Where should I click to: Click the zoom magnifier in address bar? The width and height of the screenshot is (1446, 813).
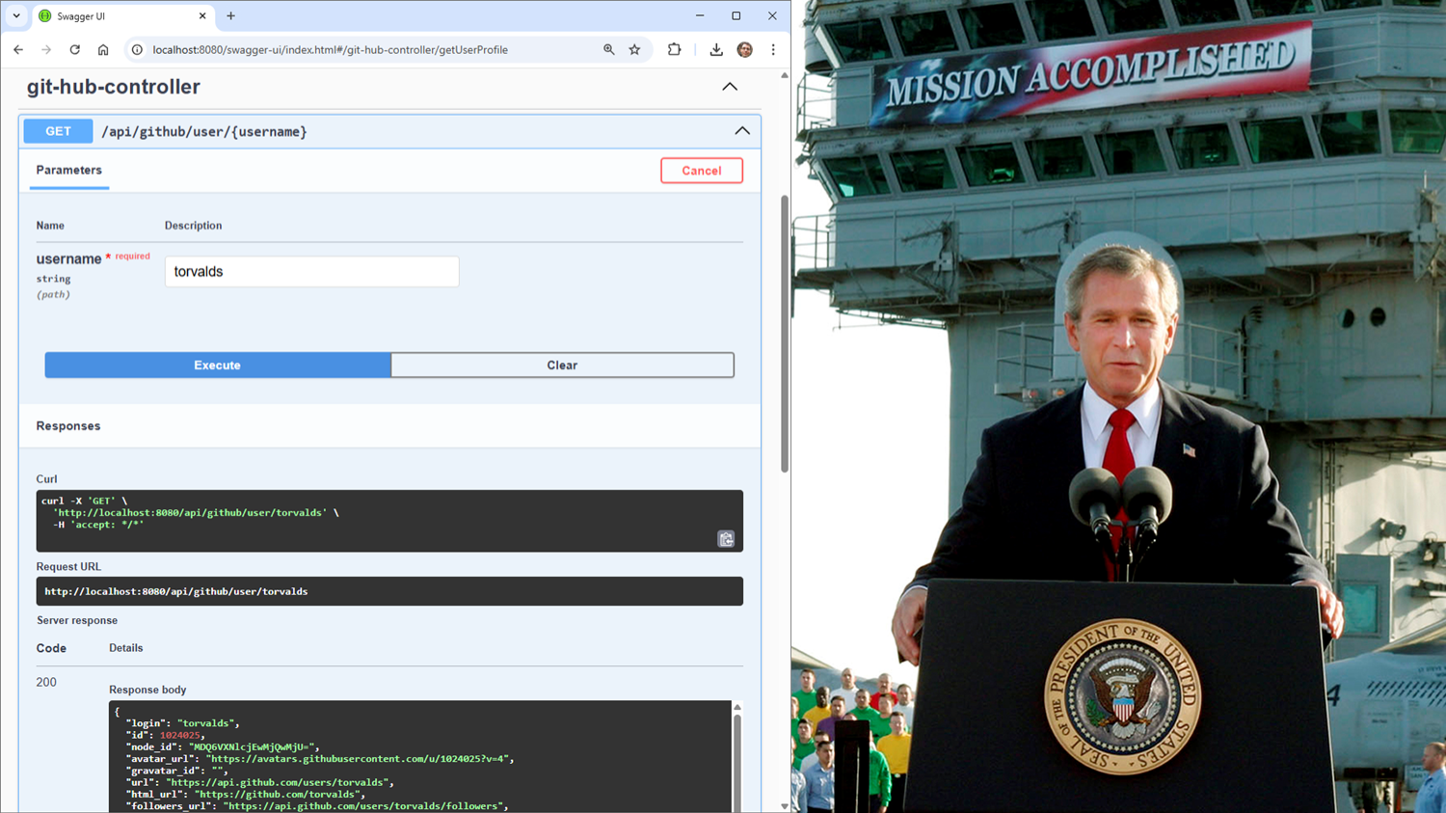tap(608, 50)
